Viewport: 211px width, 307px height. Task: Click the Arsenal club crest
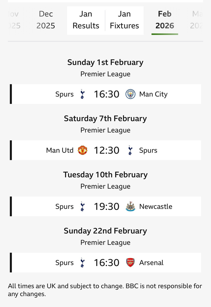(x=130, y=263)
